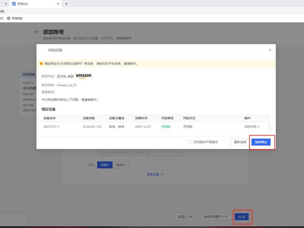Expand 高级设置 section
Screen dimensions: 304x228
(x=155, y=174)
